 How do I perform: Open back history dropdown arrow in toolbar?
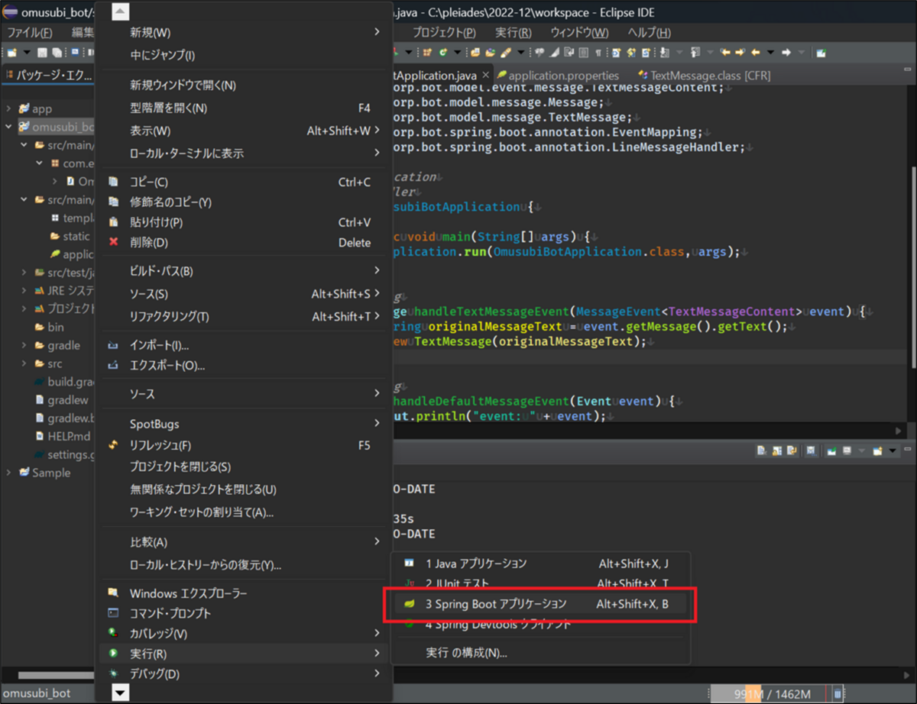[770, 53]
